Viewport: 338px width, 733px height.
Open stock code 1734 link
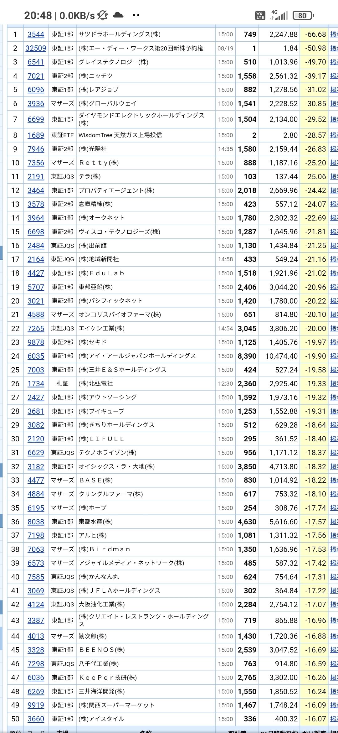(x=36, y=384)
